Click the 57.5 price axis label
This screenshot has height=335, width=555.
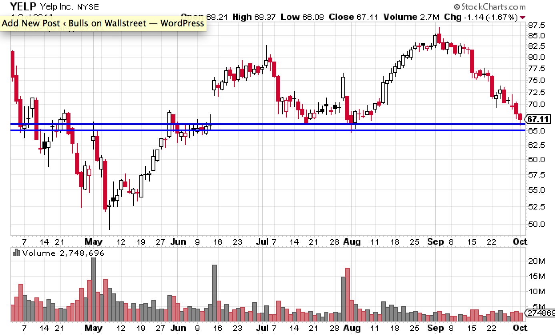[537, 175]
